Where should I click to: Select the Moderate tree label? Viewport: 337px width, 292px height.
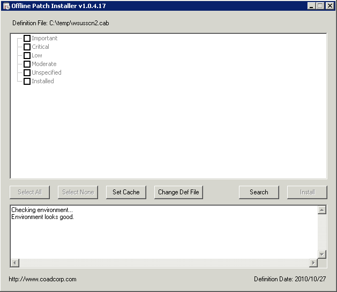tap(44, 64)
